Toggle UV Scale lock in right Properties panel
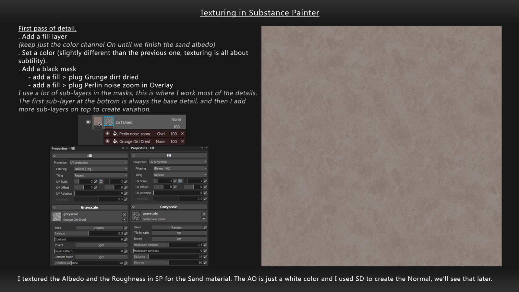 pyautogui.click(x=180, y=181)
